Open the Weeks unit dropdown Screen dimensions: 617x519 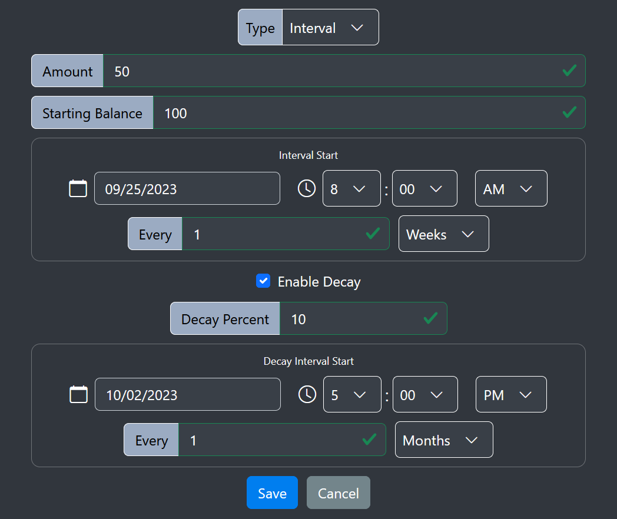tap(443, 234)
